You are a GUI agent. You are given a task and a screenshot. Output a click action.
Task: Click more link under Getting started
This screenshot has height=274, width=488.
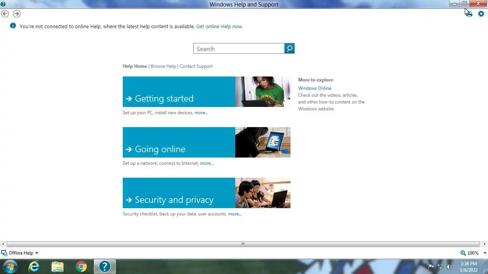pos(201,113)
